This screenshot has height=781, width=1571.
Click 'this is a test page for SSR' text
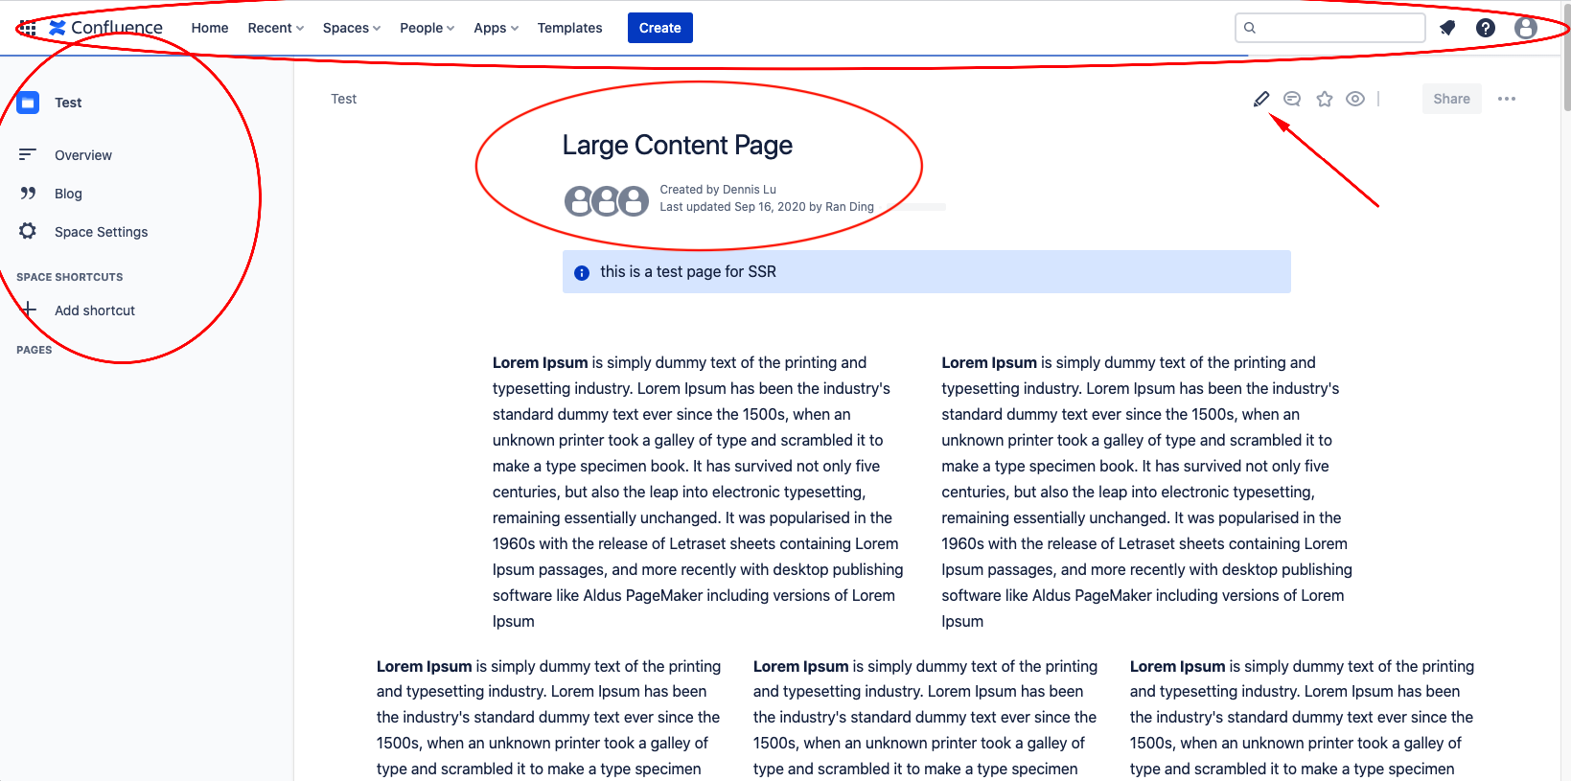[688, 272]
